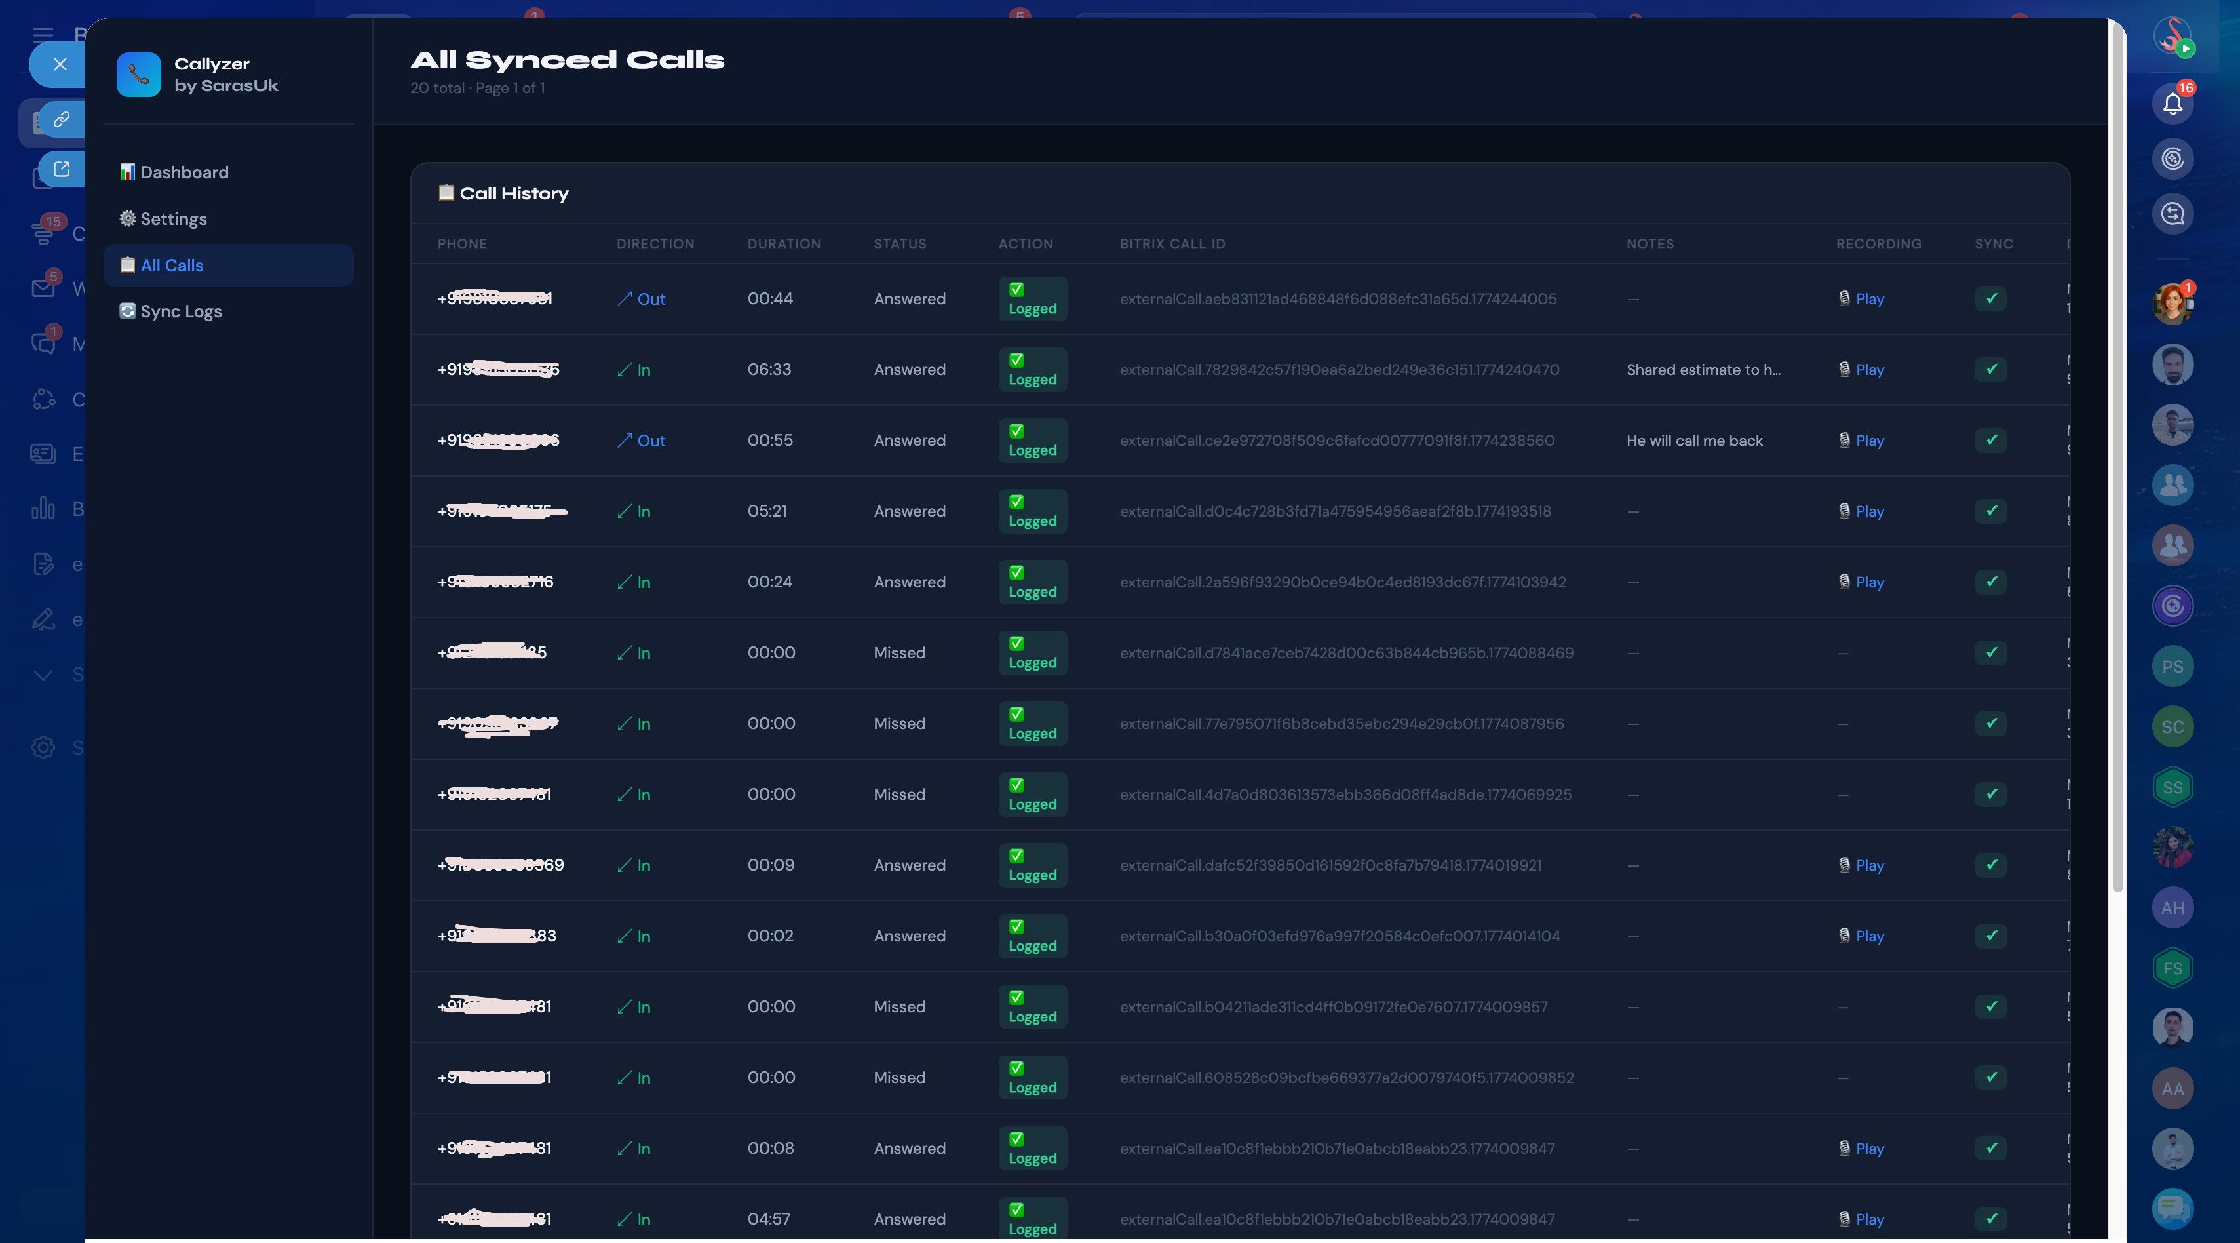Screen dimensions: 2240x1243
Task: Play recording for the 00:44 outgoing call
Action: click(x=1868, y=299)
